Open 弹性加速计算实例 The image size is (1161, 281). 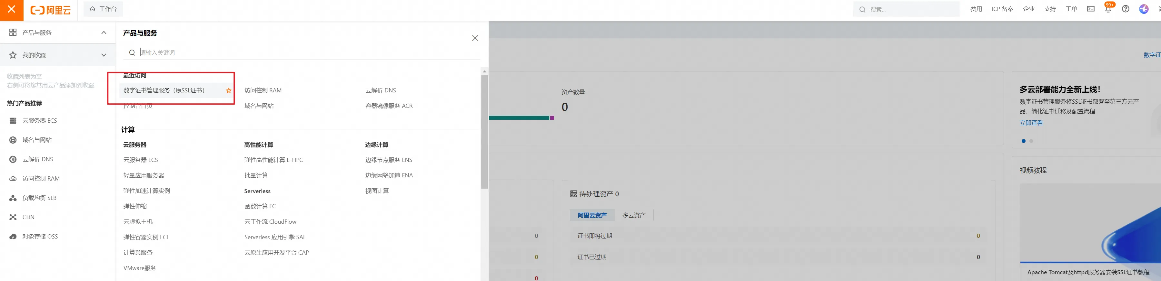click(x=146, y=191)
